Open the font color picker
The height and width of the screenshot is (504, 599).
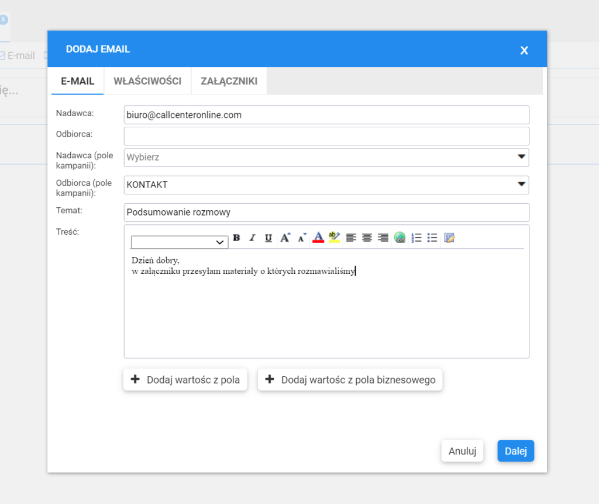[318, 238]
